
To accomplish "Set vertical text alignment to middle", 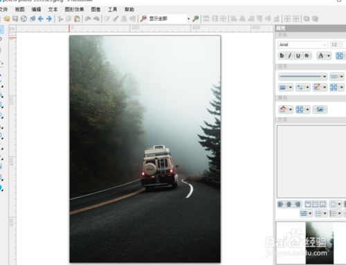I will pos(316,204).
